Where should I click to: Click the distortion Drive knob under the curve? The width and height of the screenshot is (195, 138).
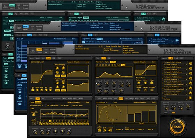(x=37, y=90)
